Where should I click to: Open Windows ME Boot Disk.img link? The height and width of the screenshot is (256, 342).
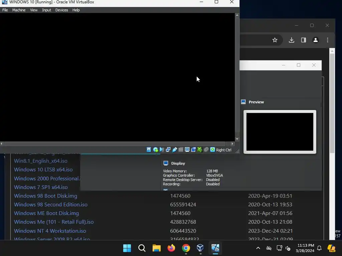pyautogui.click(x=46, y=213)
